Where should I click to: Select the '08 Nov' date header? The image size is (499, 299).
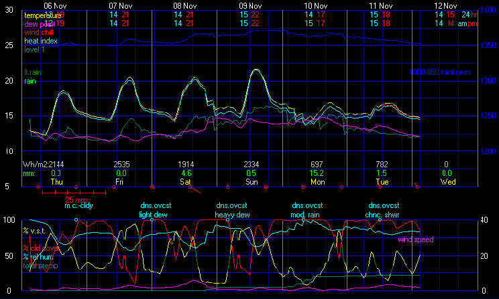coord(185,6)
